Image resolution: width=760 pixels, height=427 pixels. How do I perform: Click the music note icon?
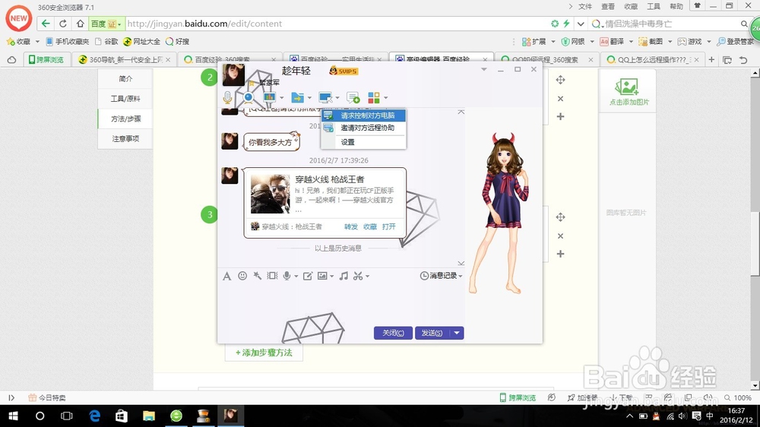(x=344, y=276)
